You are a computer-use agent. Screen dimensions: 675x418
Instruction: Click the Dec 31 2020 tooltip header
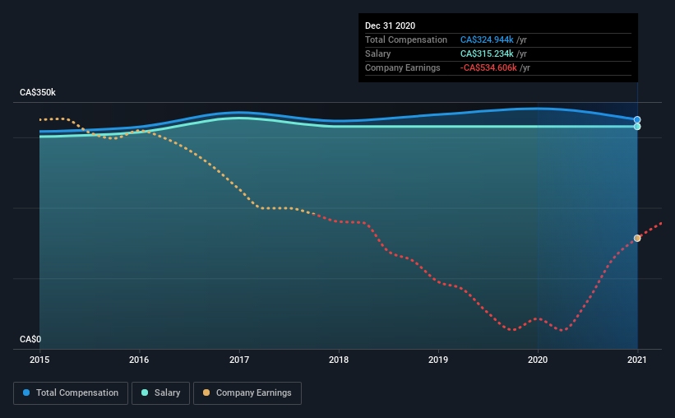390,26
